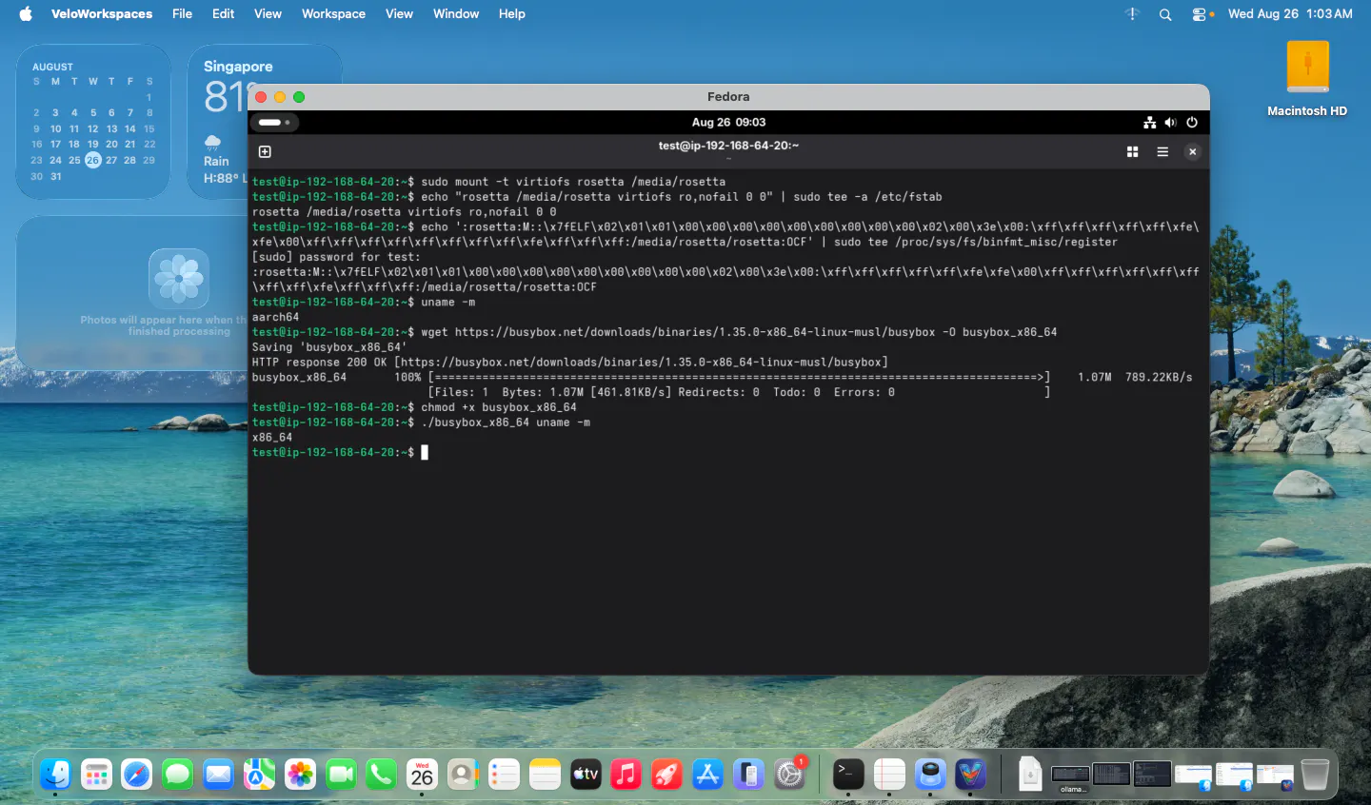Click date 31 in the August calendar widget

(x=55, y=176)
